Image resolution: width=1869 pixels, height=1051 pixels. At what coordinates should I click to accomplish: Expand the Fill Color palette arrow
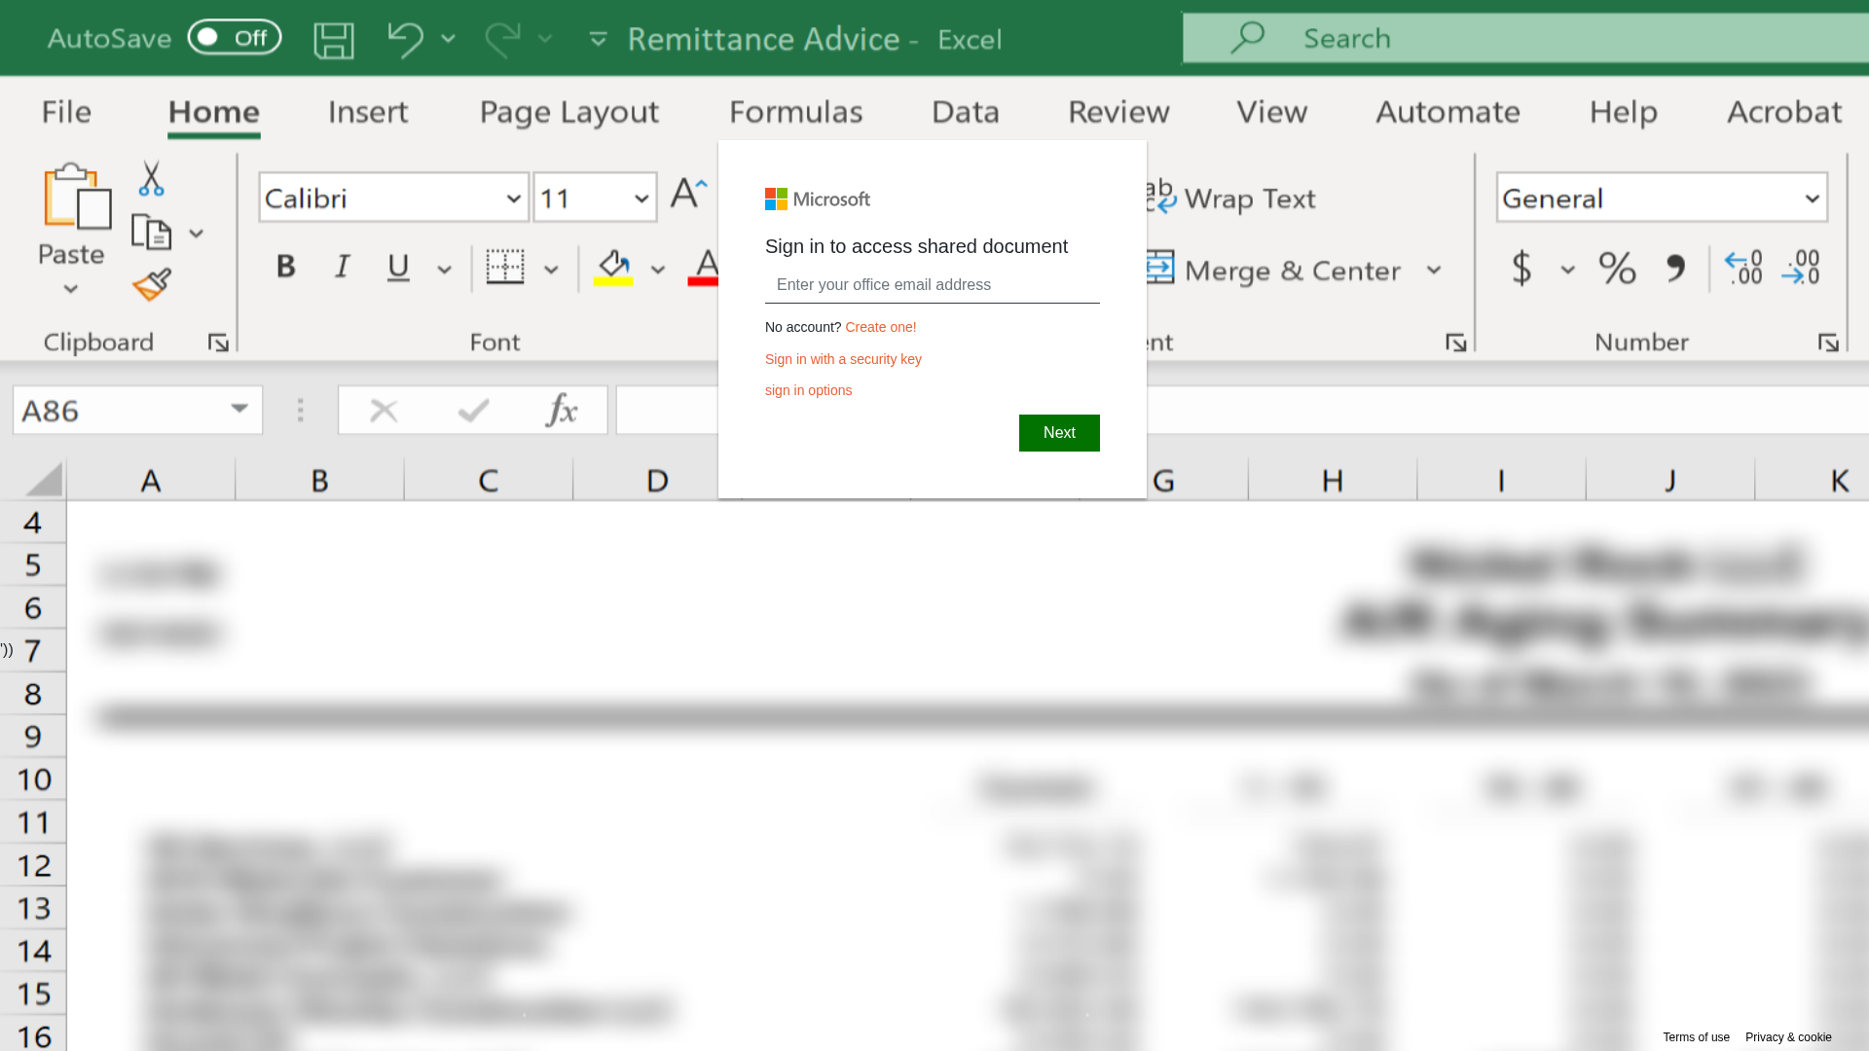[658, 270]
